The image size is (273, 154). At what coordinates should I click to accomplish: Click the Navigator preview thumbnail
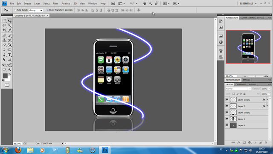click(248, 47)
